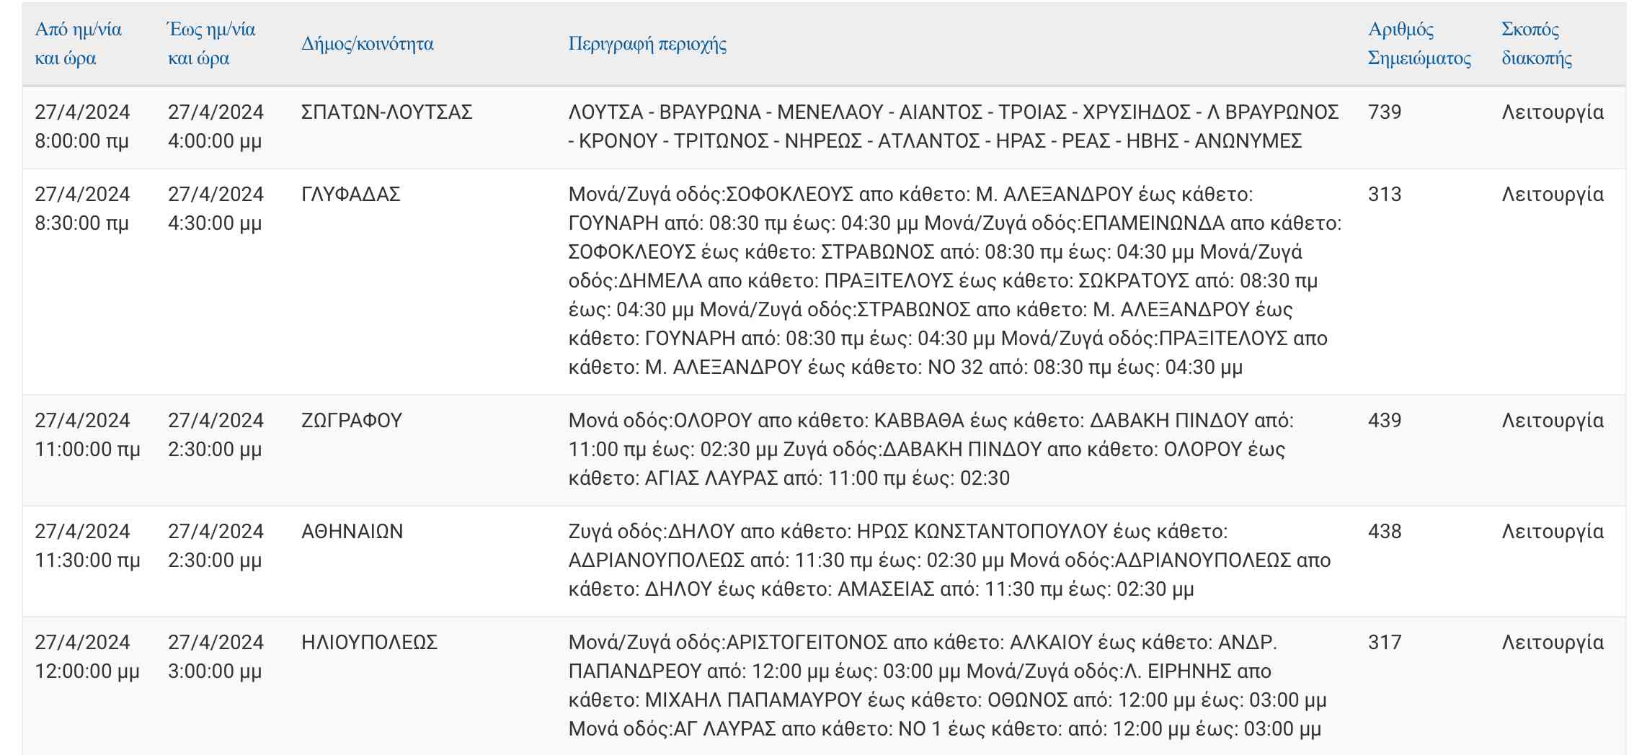Click note number 438
1647x755 pixels.
(x=1384, y=532)
